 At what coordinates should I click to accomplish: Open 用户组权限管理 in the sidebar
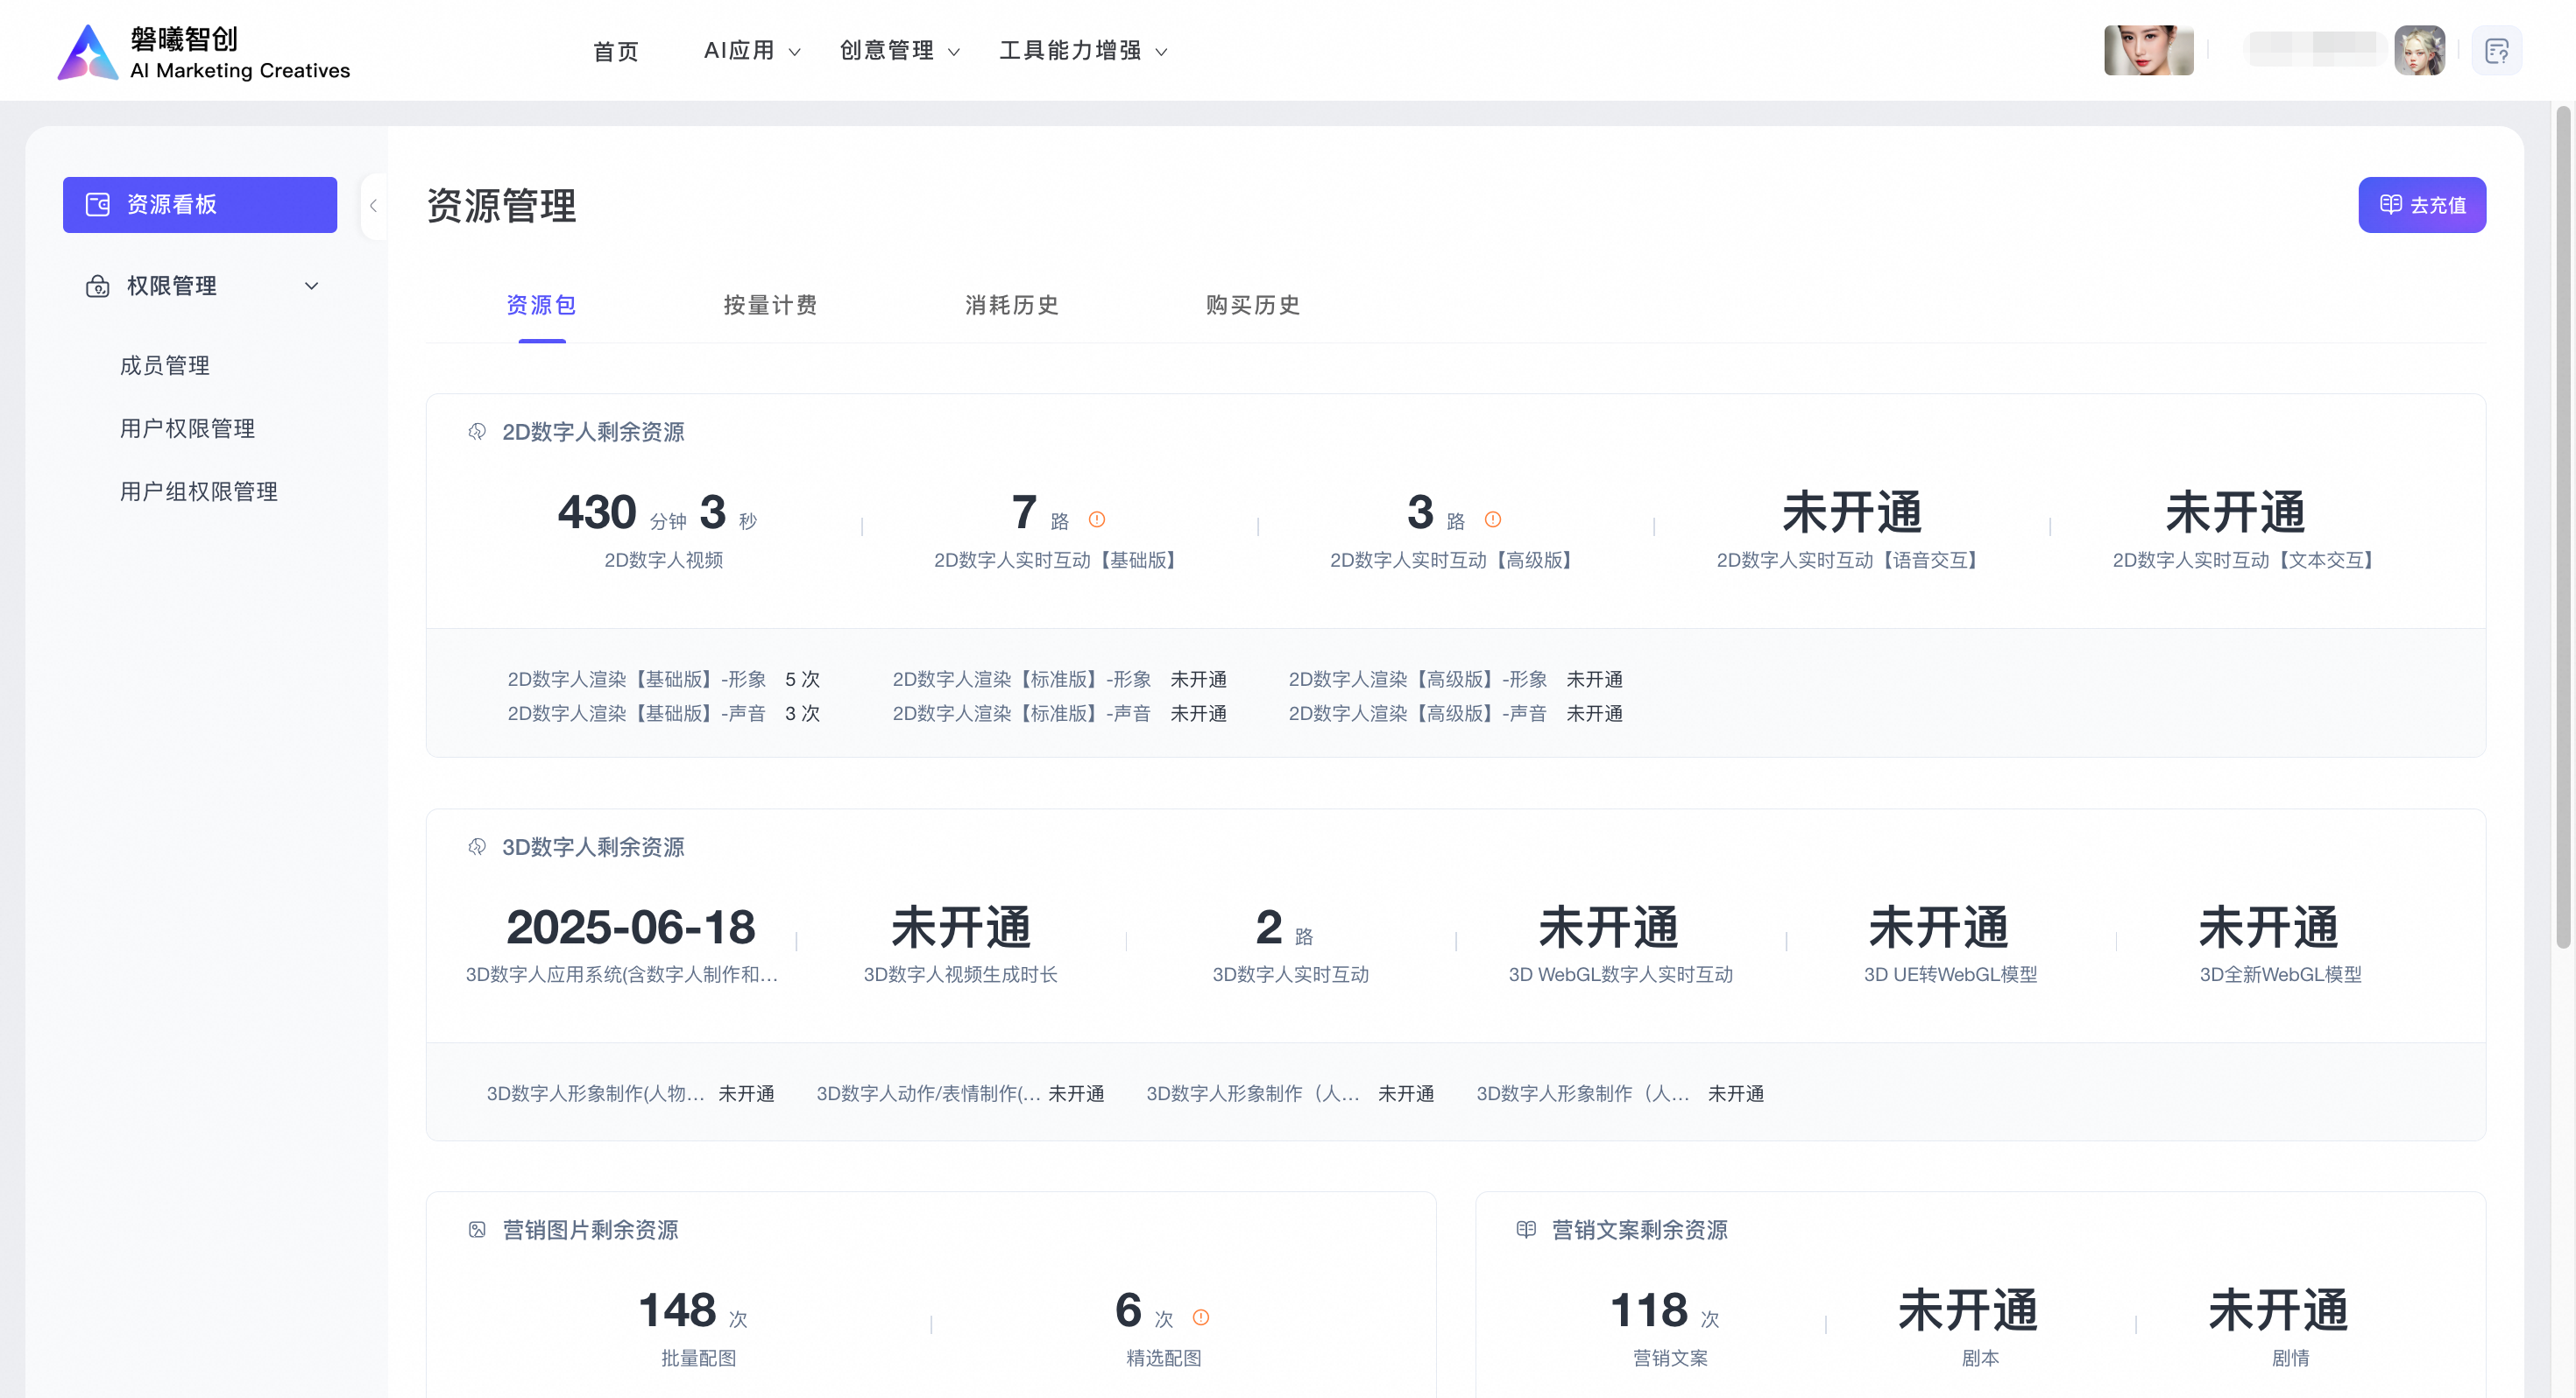199,492
